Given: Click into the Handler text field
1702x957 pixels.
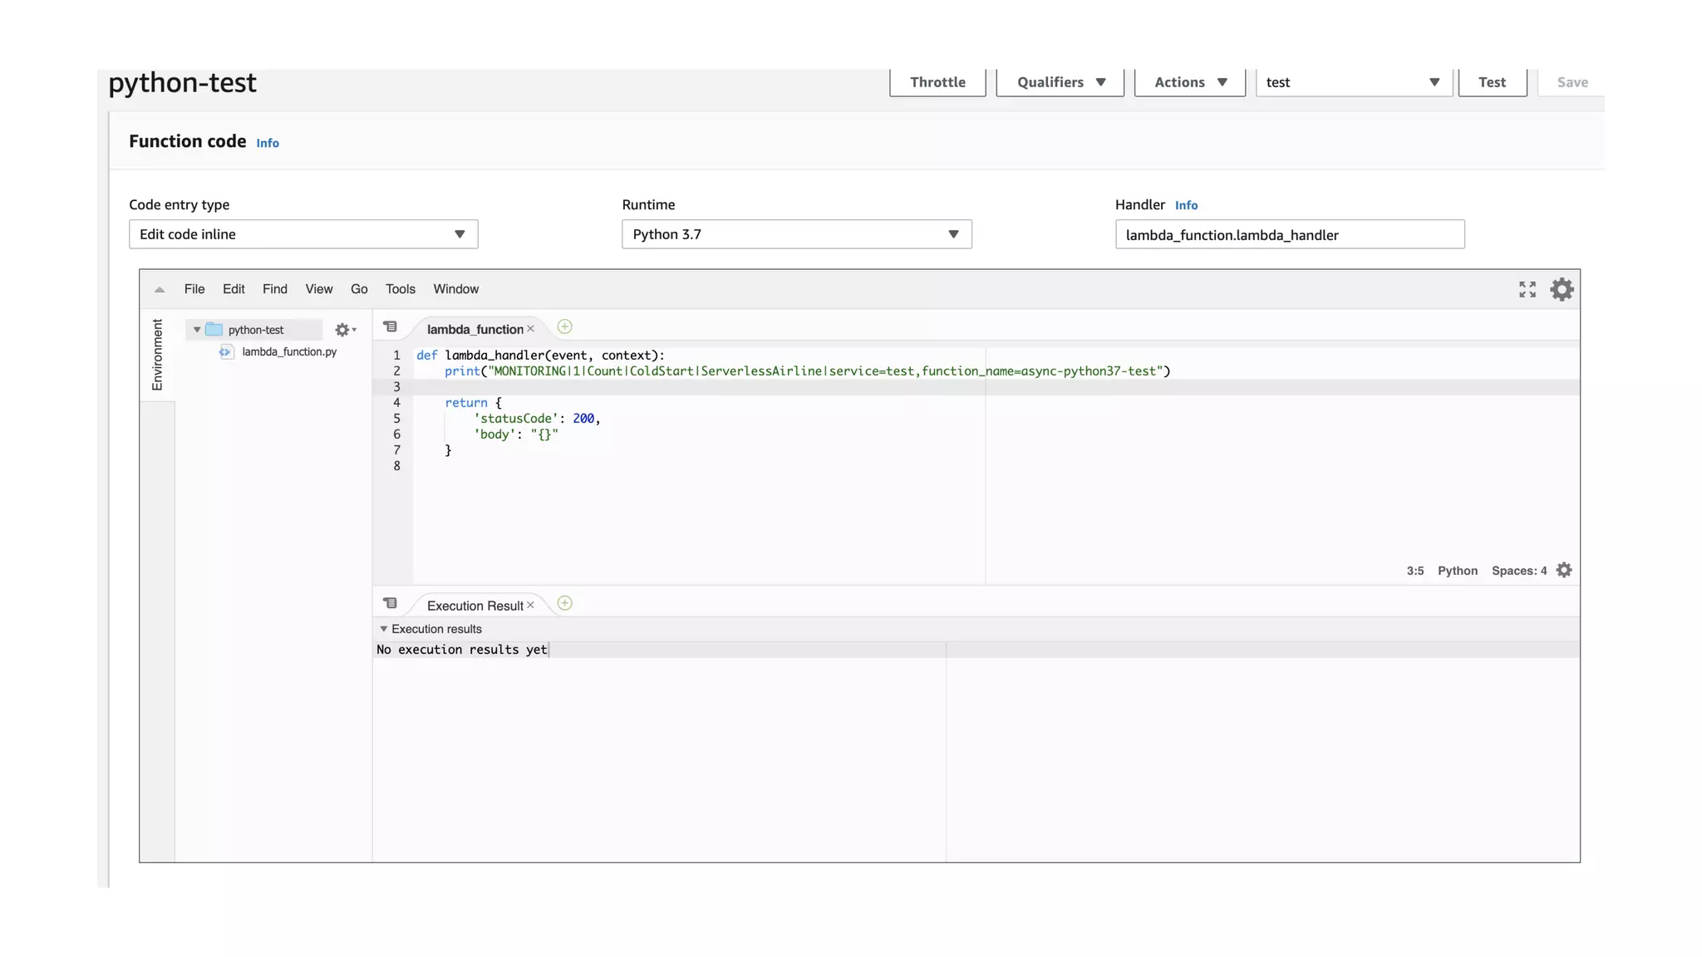Looking at the screenshot, I should click(1289, 235).
